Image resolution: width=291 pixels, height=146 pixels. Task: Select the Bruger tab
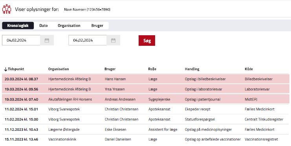coord(97,25)
